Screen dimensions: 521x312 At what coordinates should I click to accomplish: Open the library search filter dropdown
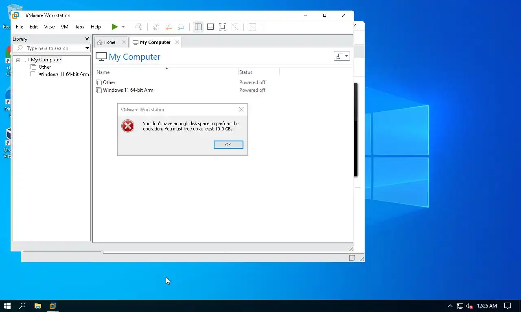[87, 48]
